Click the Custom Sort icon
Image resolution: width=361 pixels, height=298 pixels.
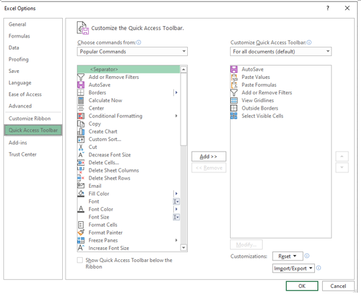coord(81,139)
